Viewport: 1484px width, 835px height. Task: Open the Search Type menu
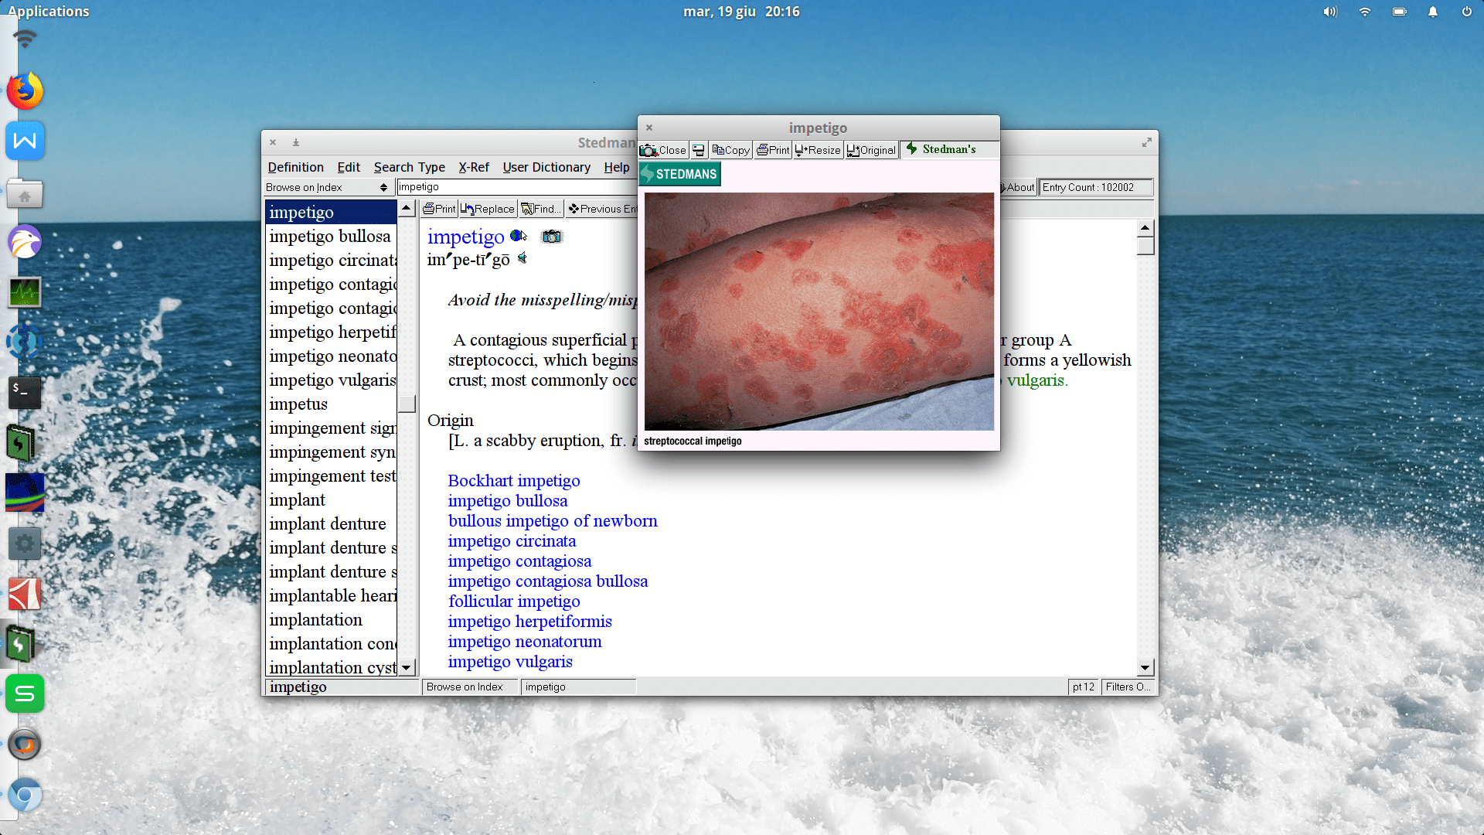tap(410, 167)
